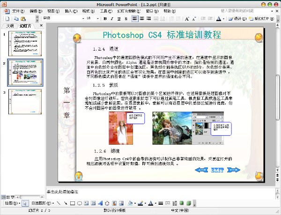This screenshot has height=215, width=281.
Task: Select slide 1 thumbnail
Action: [x=25, y=44]
